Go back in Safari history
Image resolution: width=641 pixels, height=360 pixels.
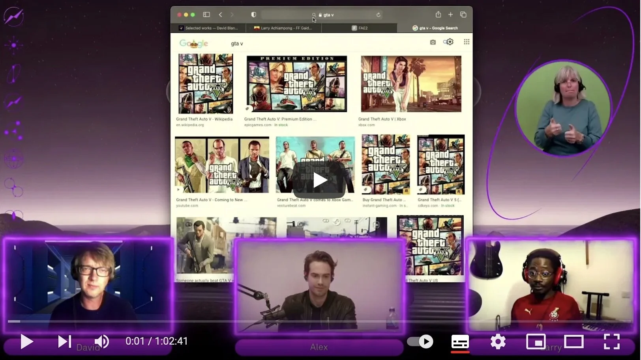click(x=220, y=15)
